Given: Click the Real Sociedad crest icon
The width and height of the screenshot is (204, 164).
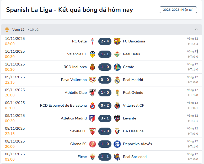Looking at the screenshot, I should [117, 157].
